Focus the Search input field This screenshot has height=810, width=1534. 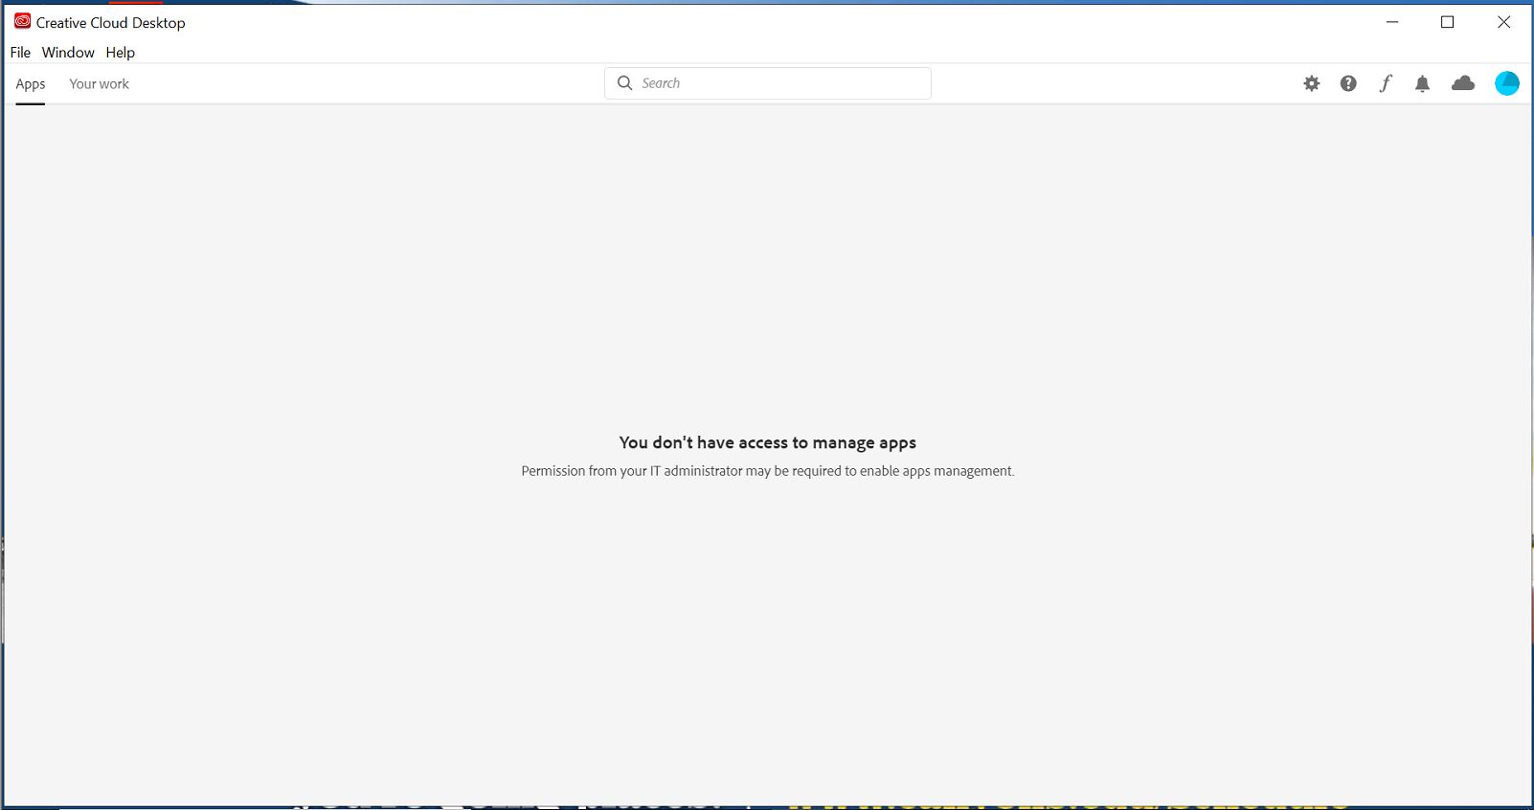pos(768,83)
